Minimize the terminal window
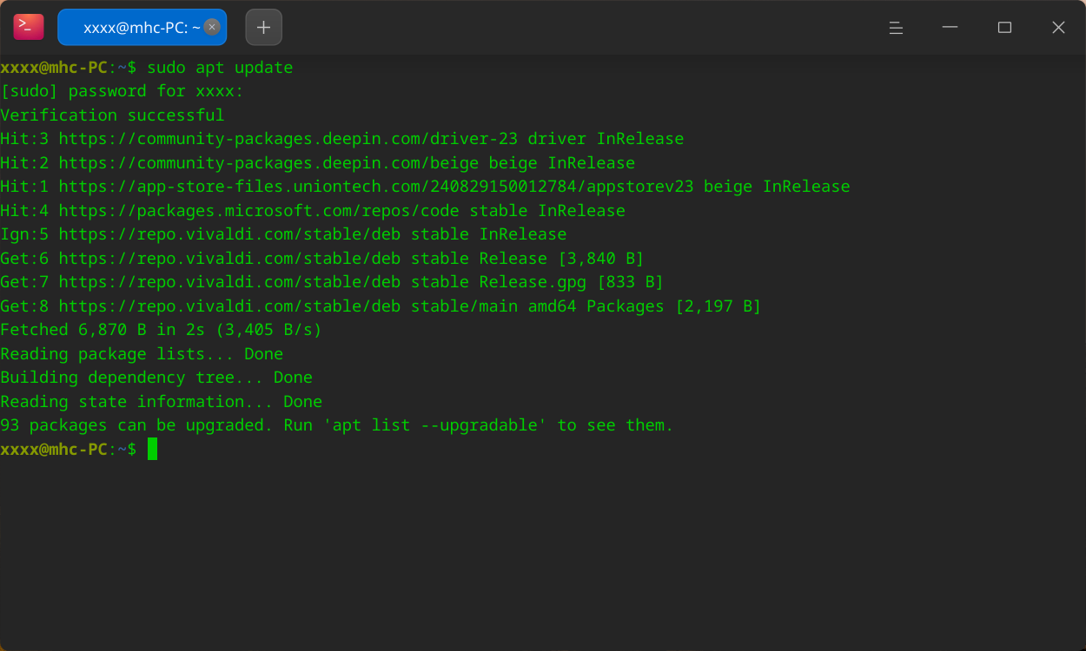This screenshot has height=651, width=1086. (950, 28)
